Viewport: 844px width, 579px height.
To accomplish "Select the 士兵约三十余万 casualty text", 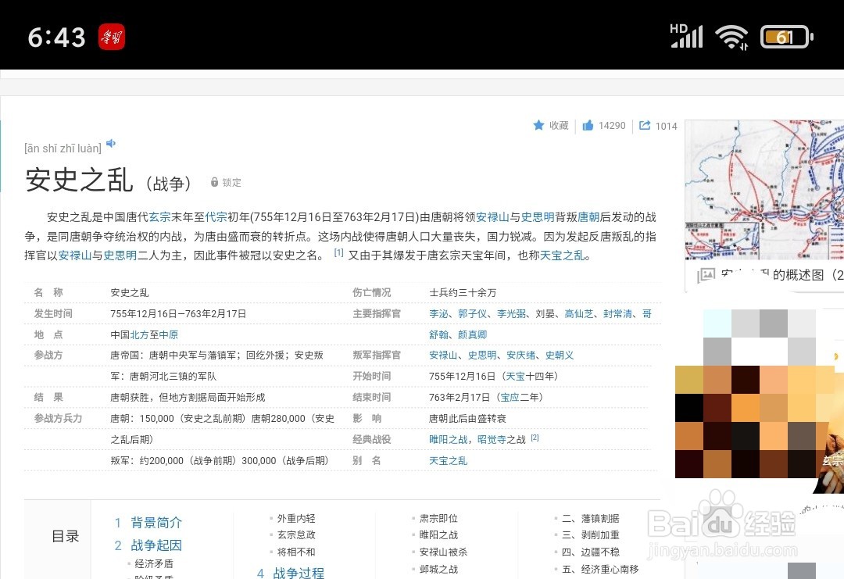I will (463, 293).
